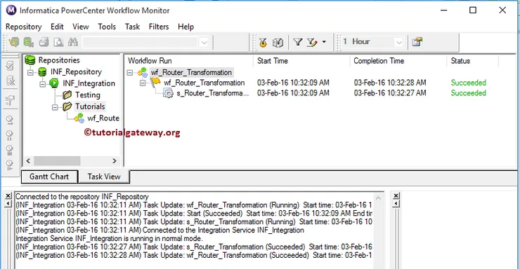Screen dimensions: 520x269
Task: Click the calendar options icon beside Hour
Action: tap(417, 42)
